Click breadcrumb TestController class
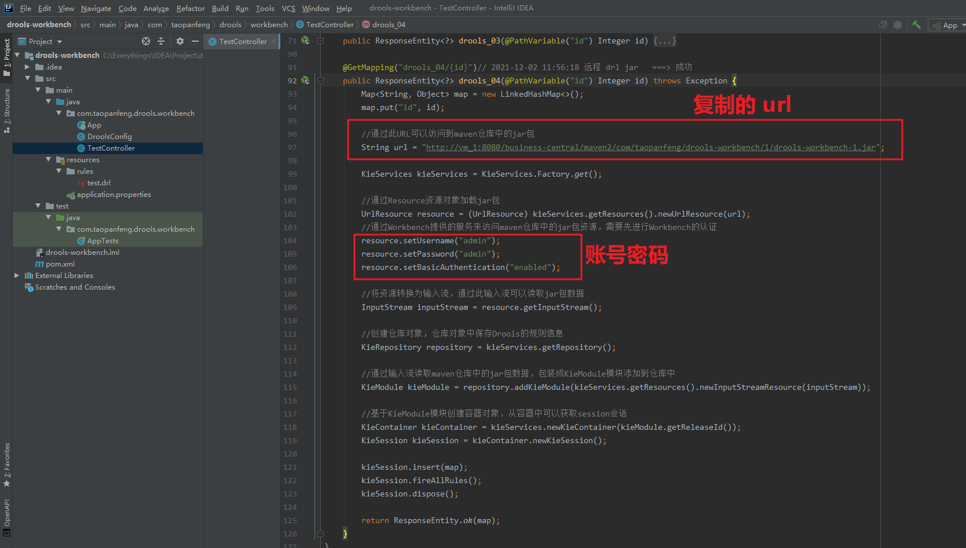966x548 pixels. [330, 24]
